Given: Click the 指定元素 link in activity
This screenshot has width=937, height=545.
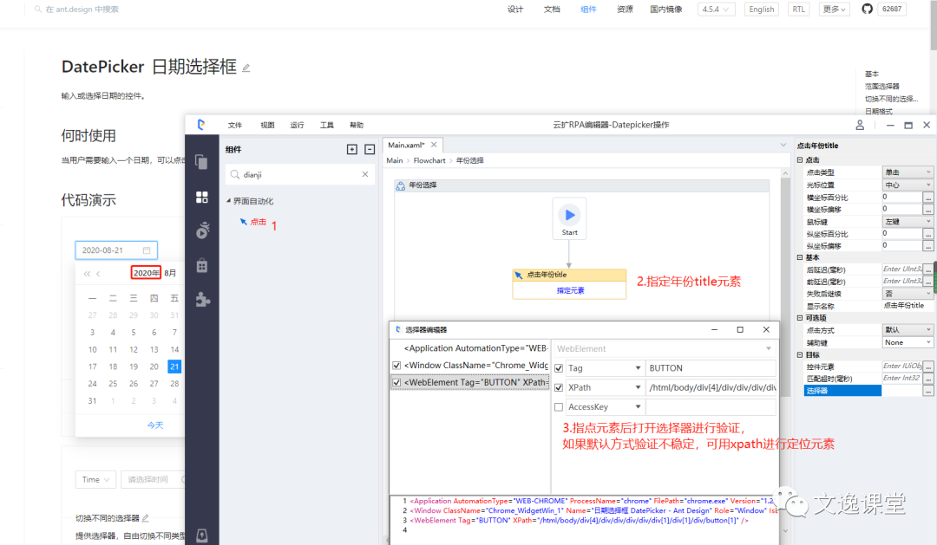Looking at the screenshot, I should point(570,290).
